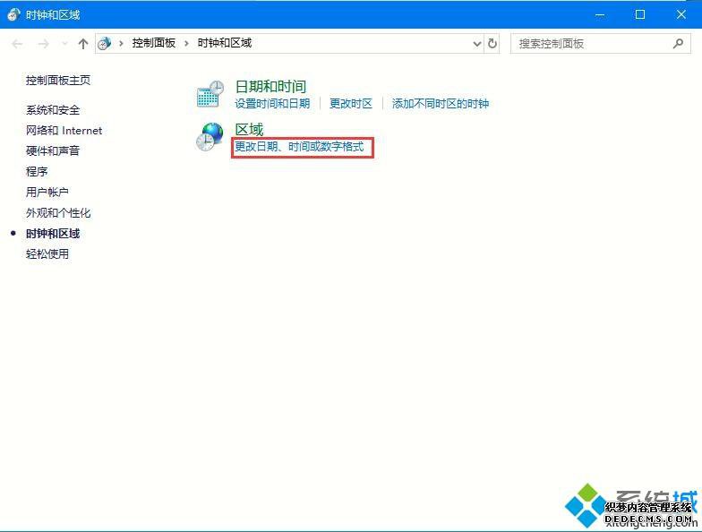Screen dimensions: 702x532
Task: Expand the chevron after the control panel icon
Action: coord(121,43)
